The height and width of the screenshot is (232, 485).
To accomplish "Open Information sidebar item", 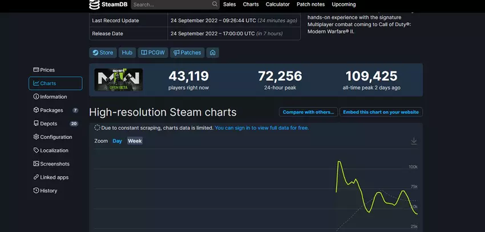I will click(x=53, y=97).
